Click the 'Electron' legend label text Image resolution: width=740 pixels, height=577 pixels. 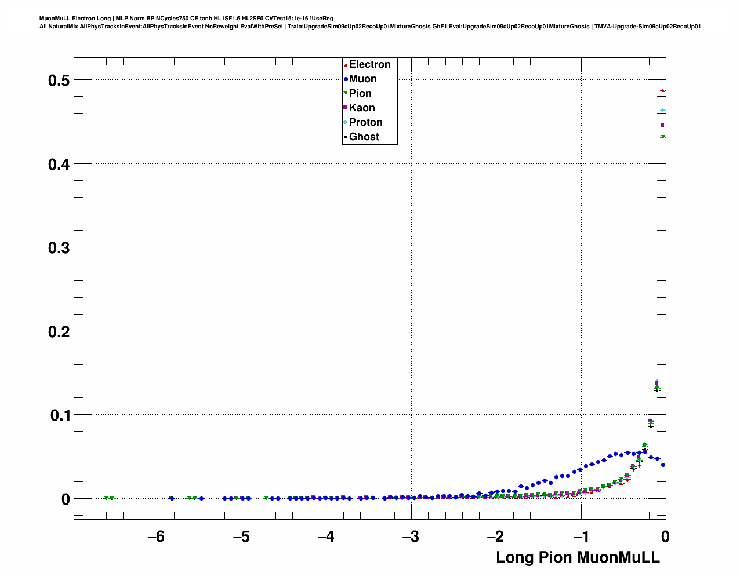coord(369,64)
